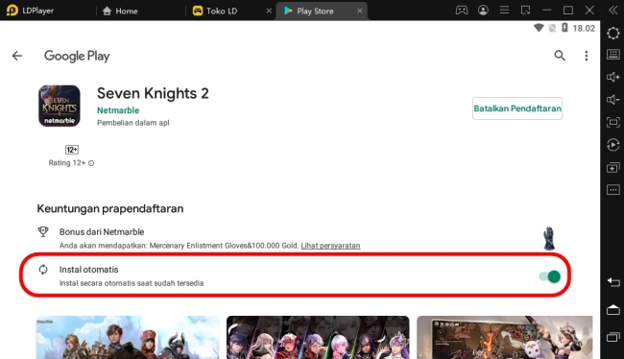Screen dimensions: 624x359
Task: Close the Toko LD tab
Action: 269,11
